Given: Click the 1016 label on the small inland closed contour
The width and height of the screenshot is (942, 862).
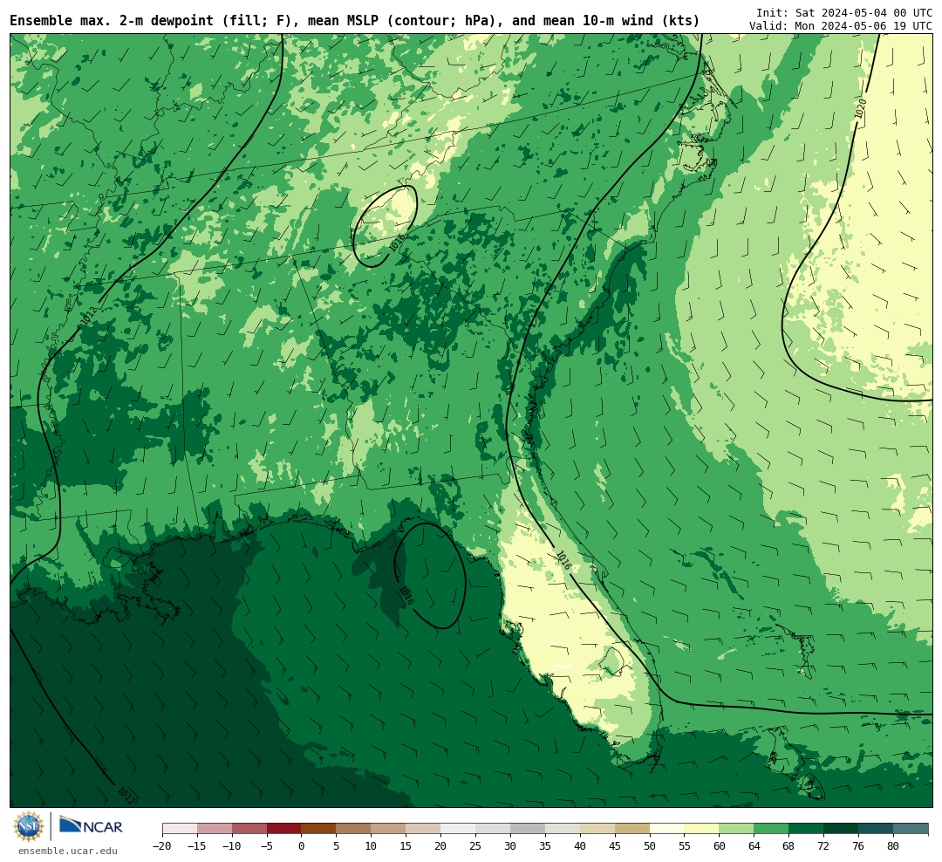Looking at the screenshot, I should click(397, 243).
